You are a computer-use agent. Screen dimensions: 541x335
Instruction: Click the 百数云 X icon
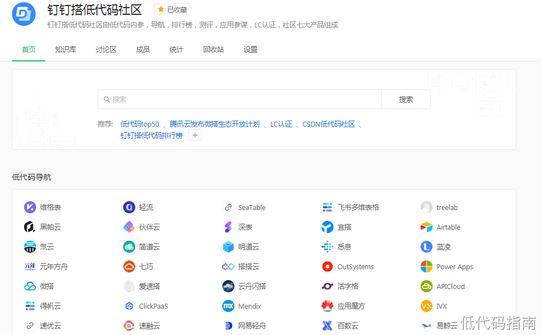click(327, 325)
